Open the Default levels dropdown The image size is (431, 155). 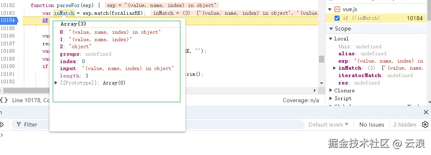(x=328, y=124)
